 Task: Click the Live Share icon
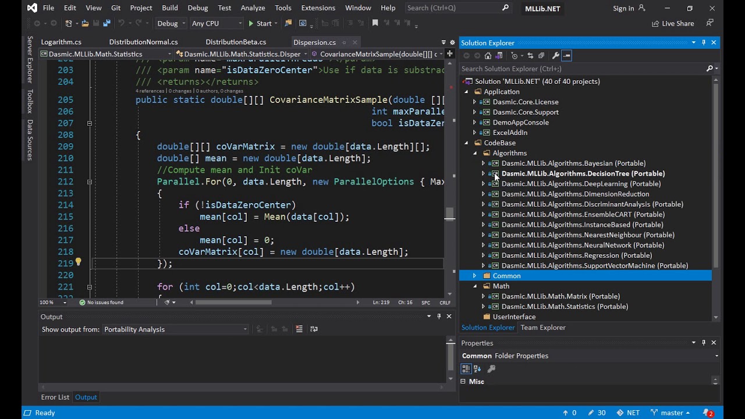655,23
